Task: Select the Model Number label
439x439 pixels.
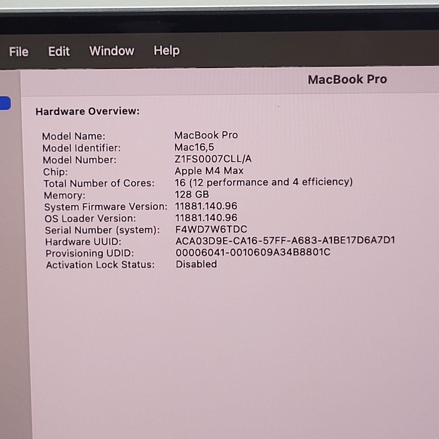Action: click(x=79, y=160)
